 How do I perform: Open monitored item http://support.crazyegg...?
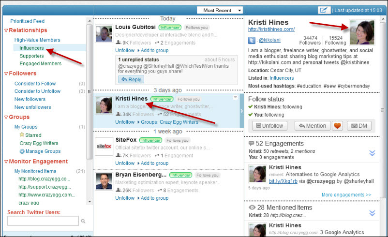tap(45, 187)
